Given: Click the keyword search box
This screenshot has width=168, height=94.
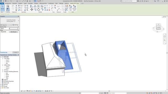Looking at the screenshot, I should pos(129,1).
